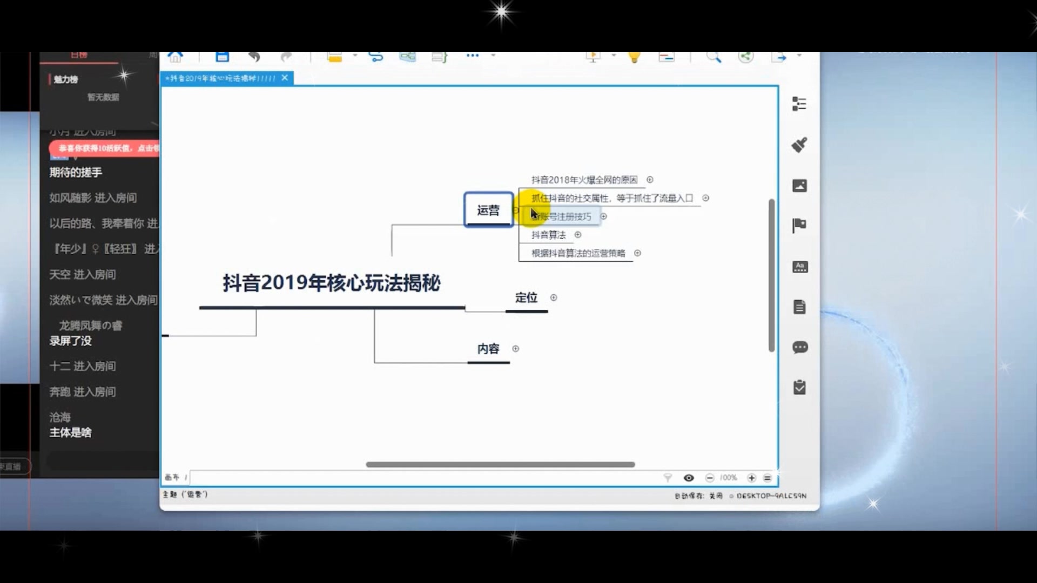The image size is (1037, 583).
Task: Add a boundary around the topic
Action: tap(408, 57)
